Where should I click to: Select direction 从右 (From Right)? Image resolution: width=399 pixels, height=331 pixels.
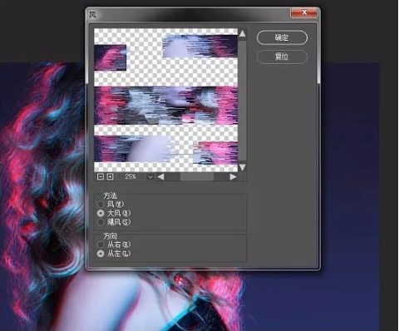(101, 245)
